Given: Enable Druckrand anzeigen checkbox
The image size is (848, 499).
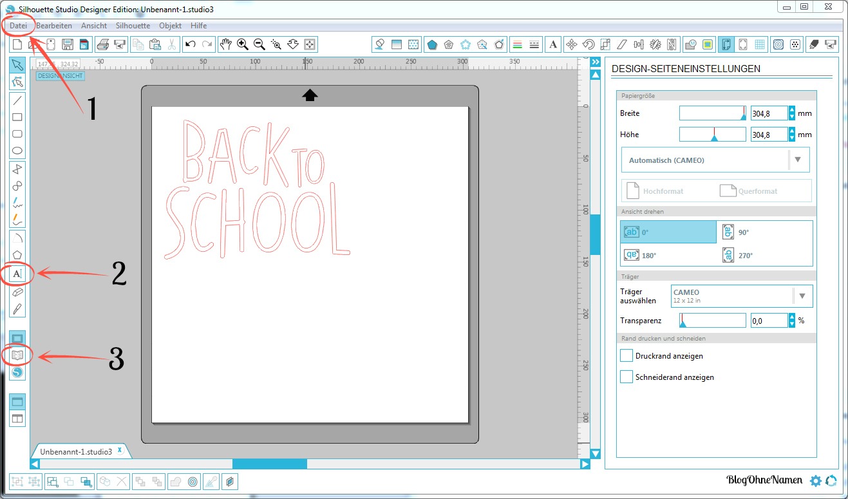Looking at the screenshot, I should (x=626, y=355).
